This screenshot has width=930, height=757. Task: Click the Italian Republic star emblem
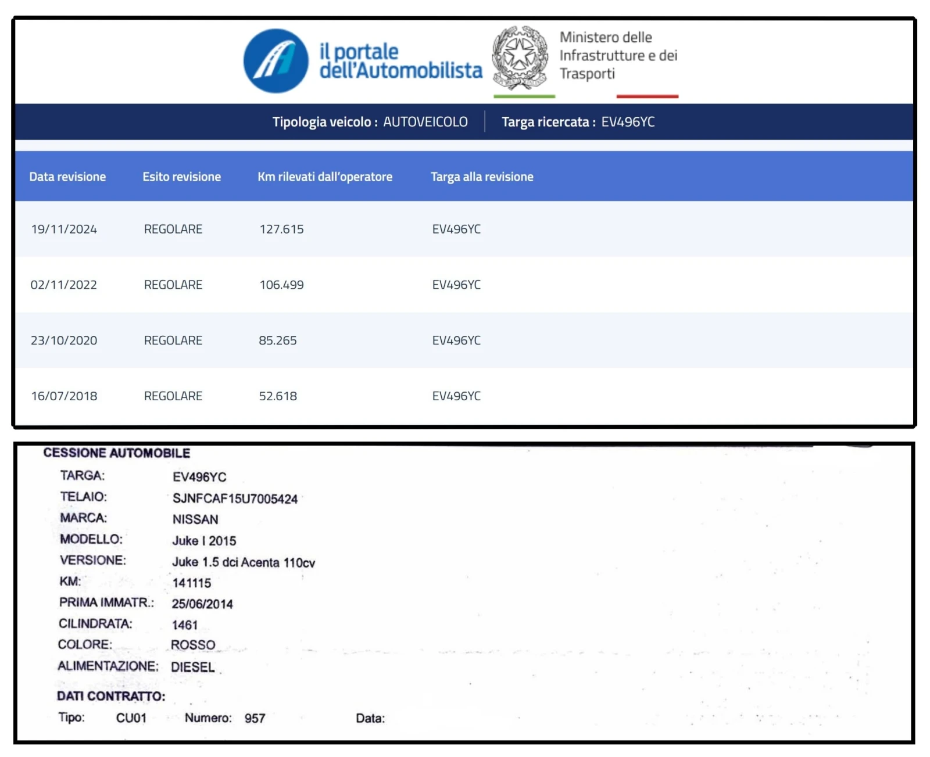pyautogui.click(x=520, y=57)
